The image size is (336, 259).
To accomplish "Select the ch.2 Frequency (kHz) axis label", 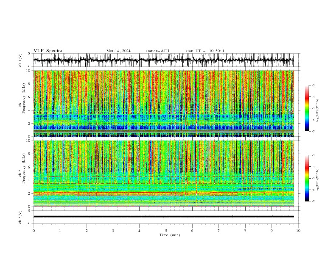I will 22,168.
